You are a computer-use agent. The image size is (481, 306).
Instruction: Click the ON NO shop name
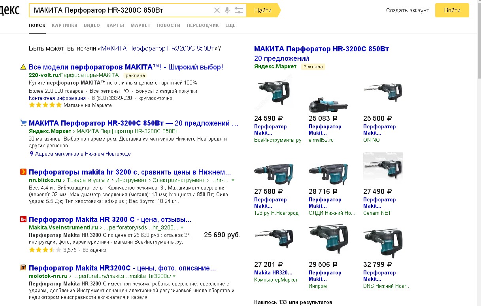tap(372, 140)
